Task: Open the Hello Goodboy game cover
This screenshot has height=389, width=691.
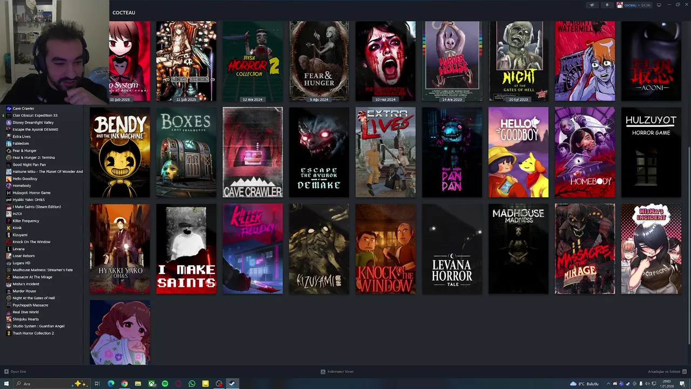Action: (x=518, y=152)
